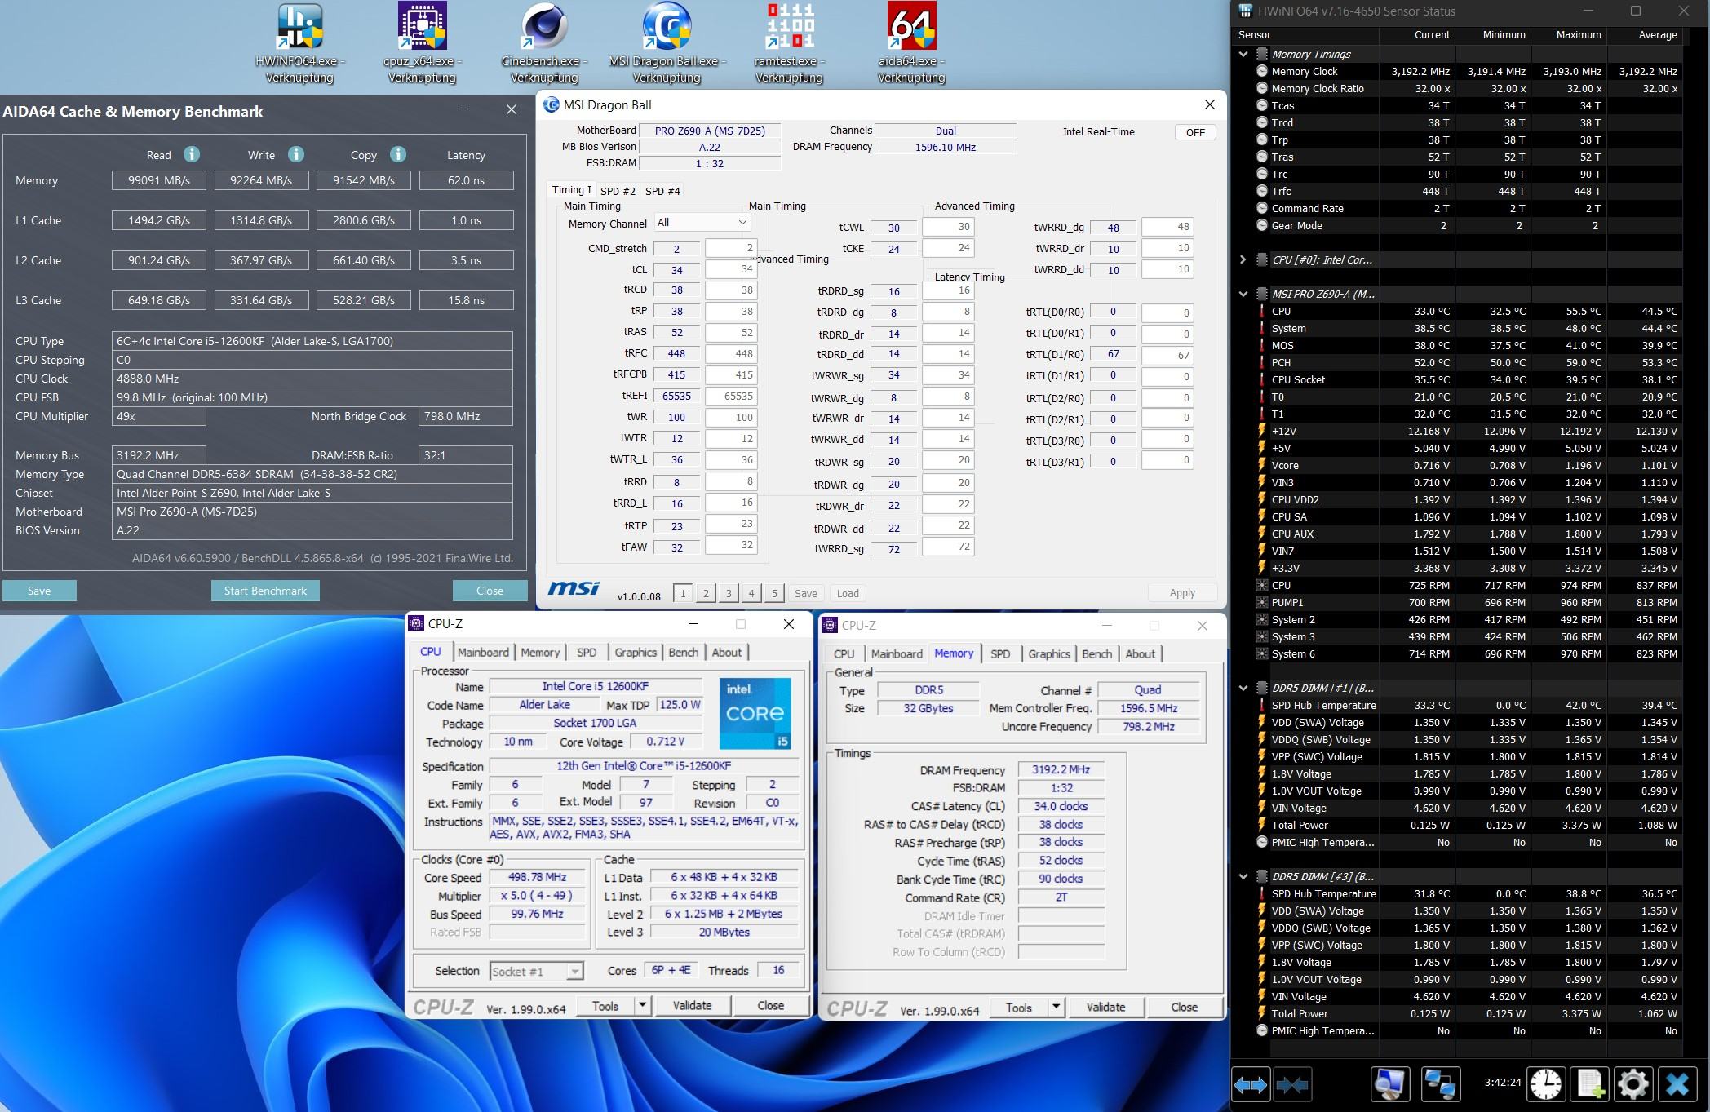Open the Memory Channel dropdown in Dragon Ball
This screenshot has height=1112, width=1710.
click(702, 222)
